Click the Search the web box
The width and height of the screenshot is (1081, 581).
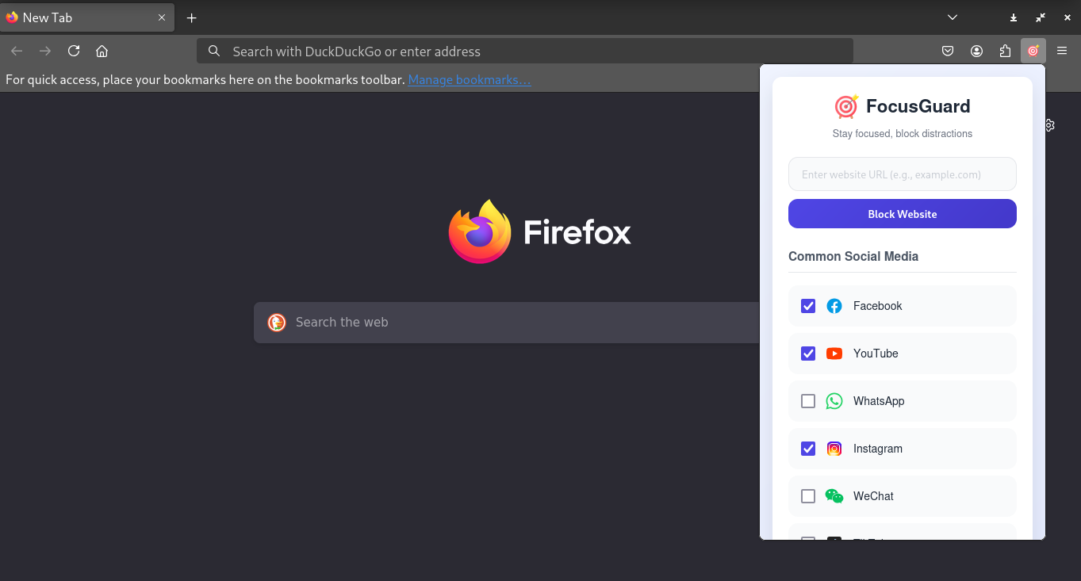[508, 322]
